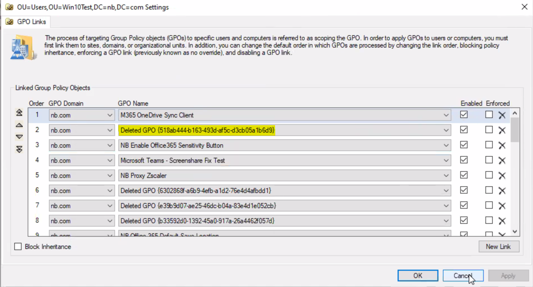Screen dimensions: 533x287
Task: Toggle Block Inheritance checkbox
Action: (18, 246)
